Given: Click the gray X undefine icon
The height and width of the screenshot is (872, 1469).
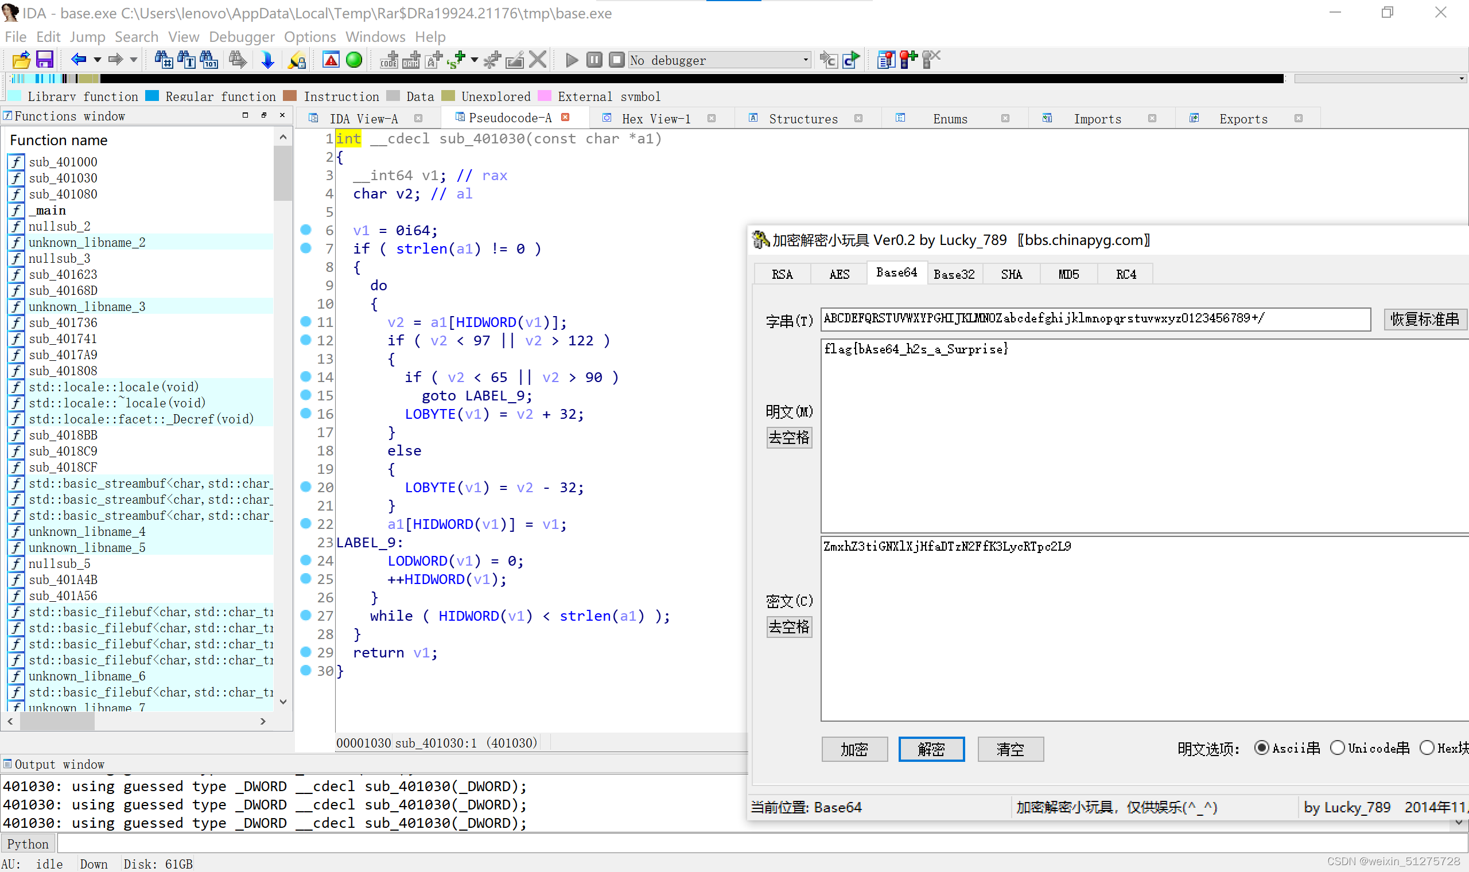Looking at the screenshot, I should pyautogui.click(x=538, y=60).
